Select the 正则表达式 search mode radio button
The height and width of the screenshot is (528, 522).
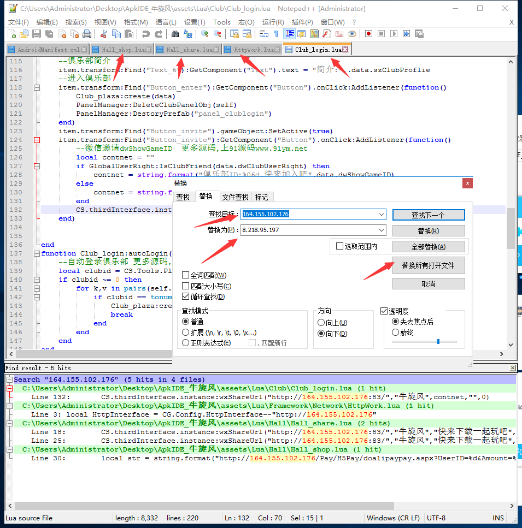(186, 343)
